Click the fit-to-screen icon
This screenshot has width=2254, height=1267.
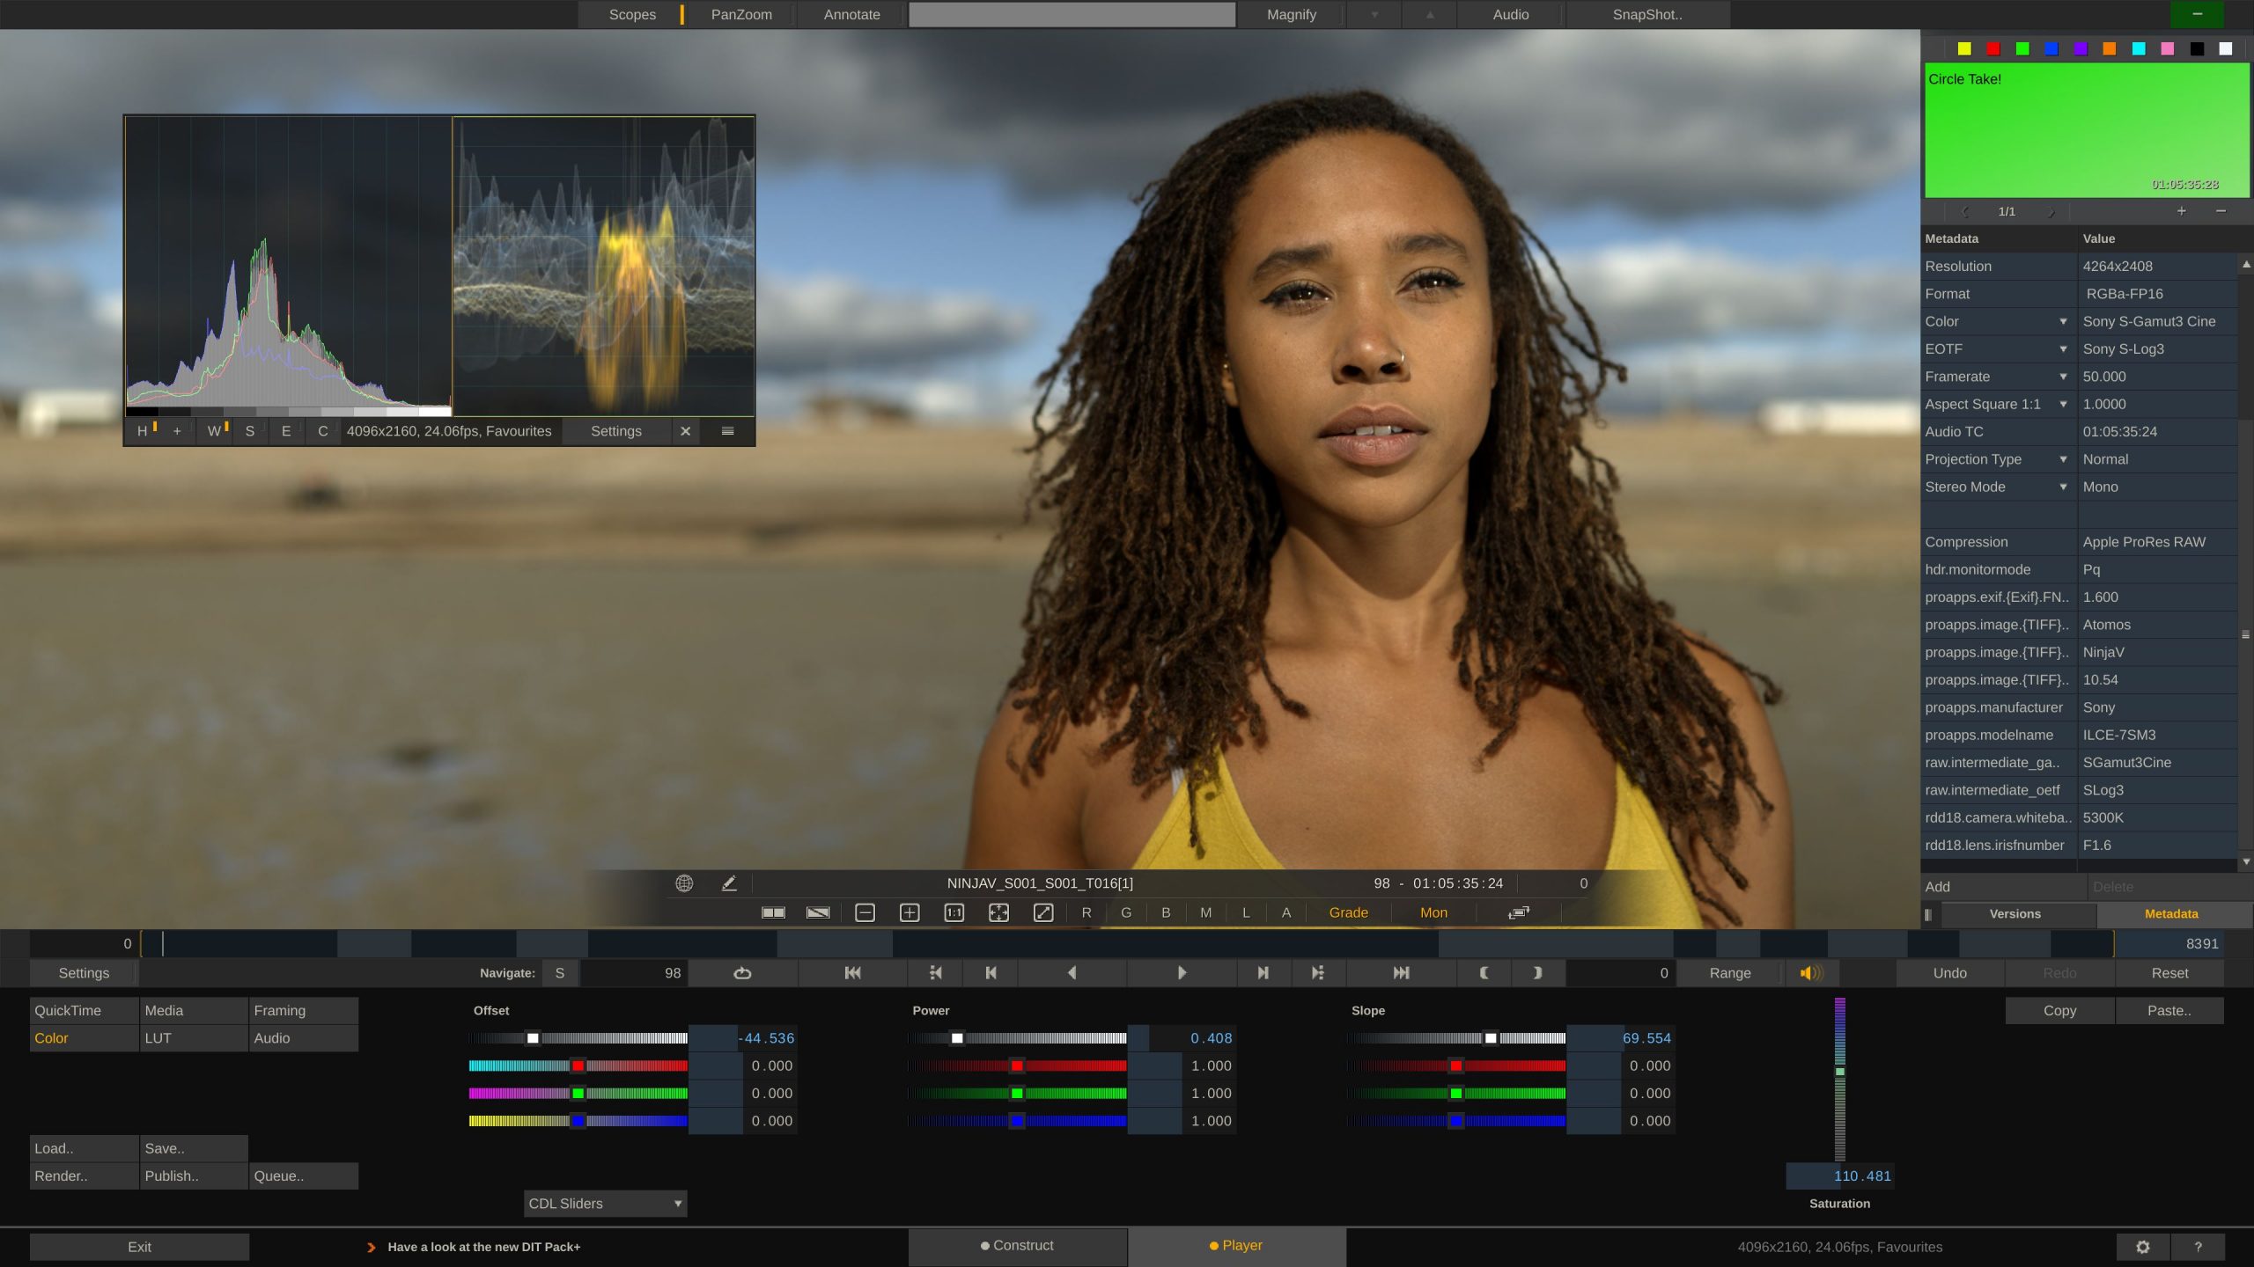(x=998, y=912)
